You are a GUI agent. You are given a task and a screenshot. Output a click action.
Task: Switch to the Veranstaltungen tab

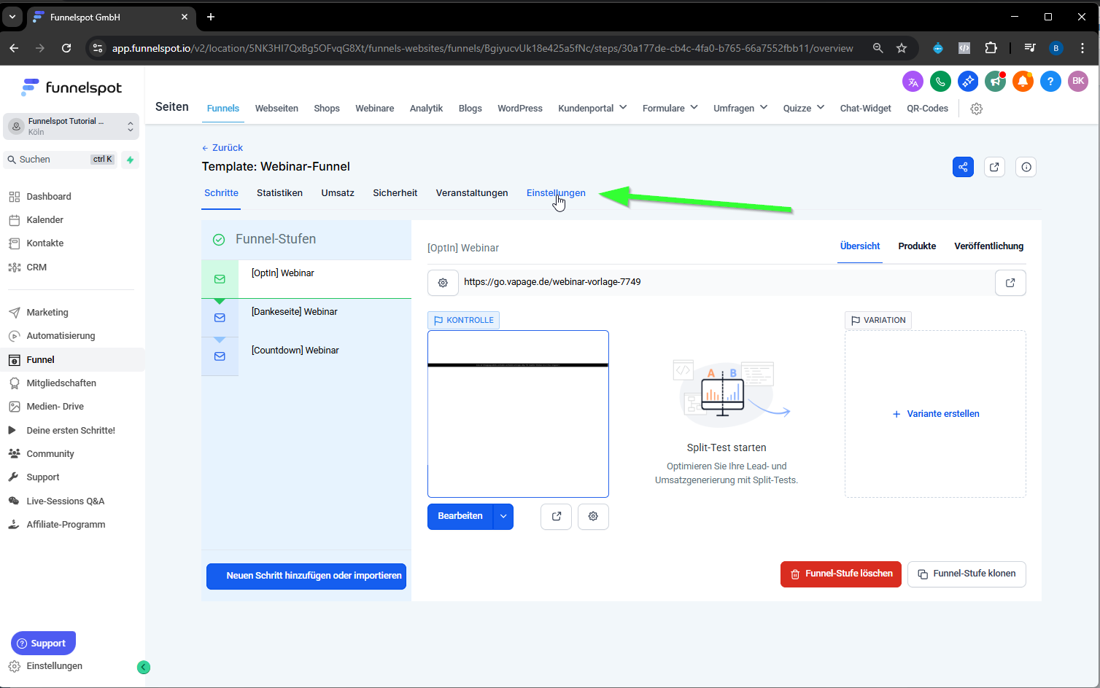pos(472,193)
